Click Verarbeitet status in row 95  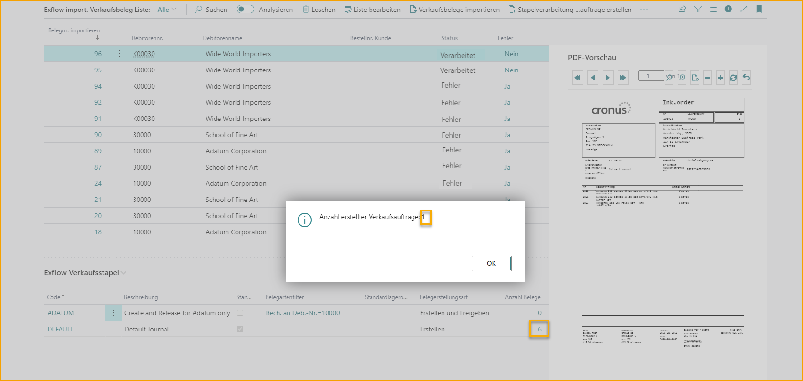pyautogui.click(x=458, y=70)
